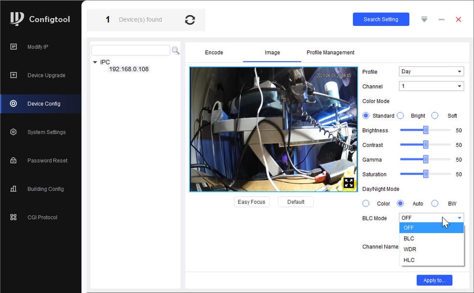Click the magnifier search icon

(175, 50)
